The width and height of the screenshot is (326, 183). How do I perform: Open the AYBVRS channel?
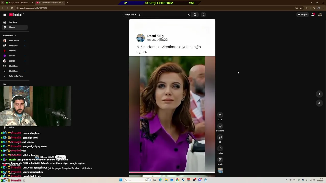pyautogui.click(x=14, y=51)
